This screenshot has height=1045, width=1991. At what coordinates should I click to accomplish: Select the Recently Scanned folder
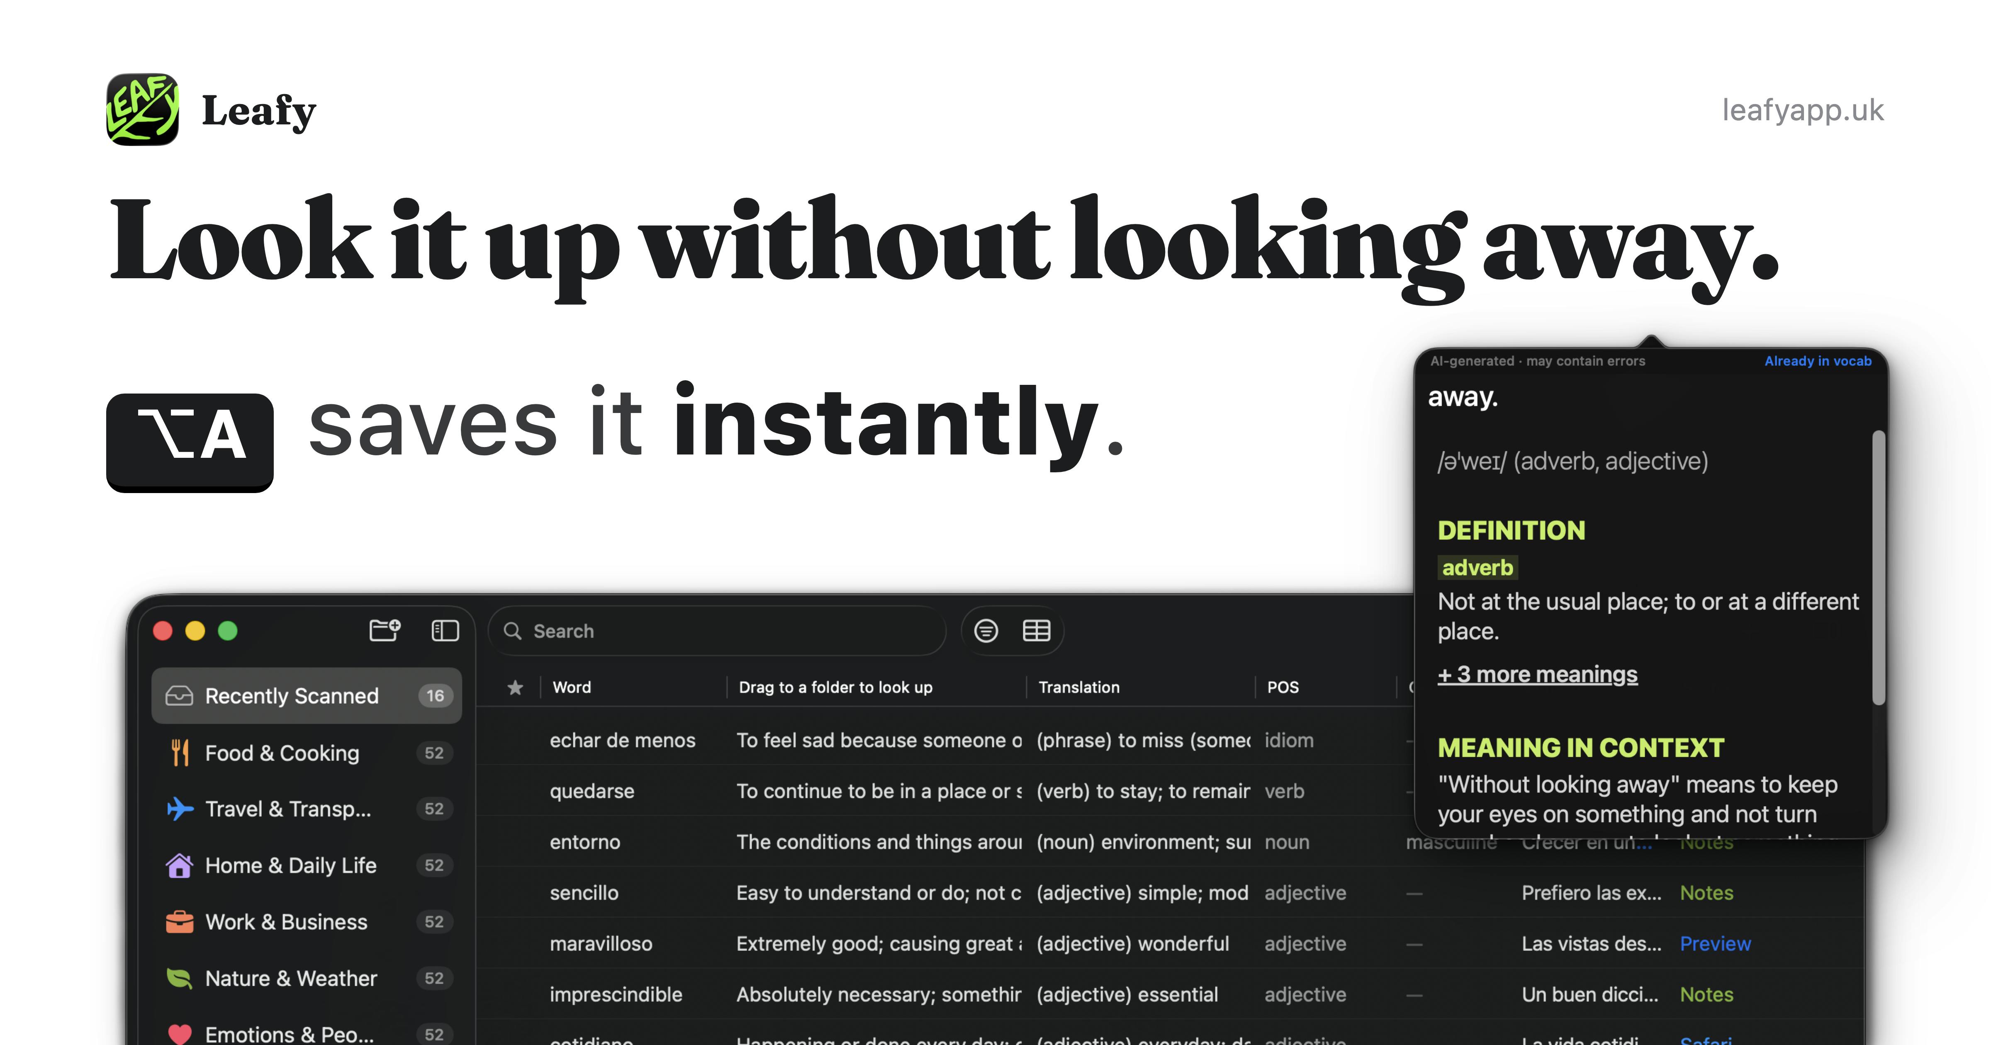[x=307, y=696]
